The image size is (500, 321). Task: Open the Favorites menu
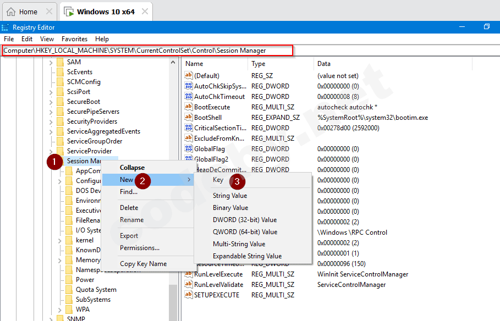pos(74,39)
